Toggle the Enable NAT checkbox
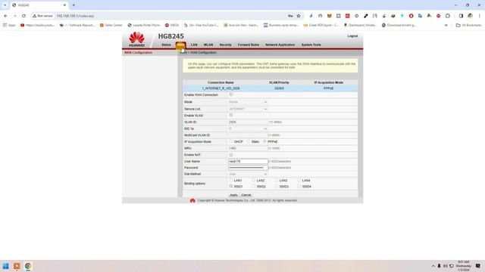Image resolution: width=485 pixels, height=272 pixels. [230, 155]
